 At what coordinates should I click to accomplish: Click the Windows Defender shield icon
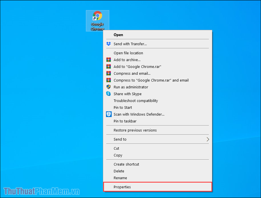(109, 114)
